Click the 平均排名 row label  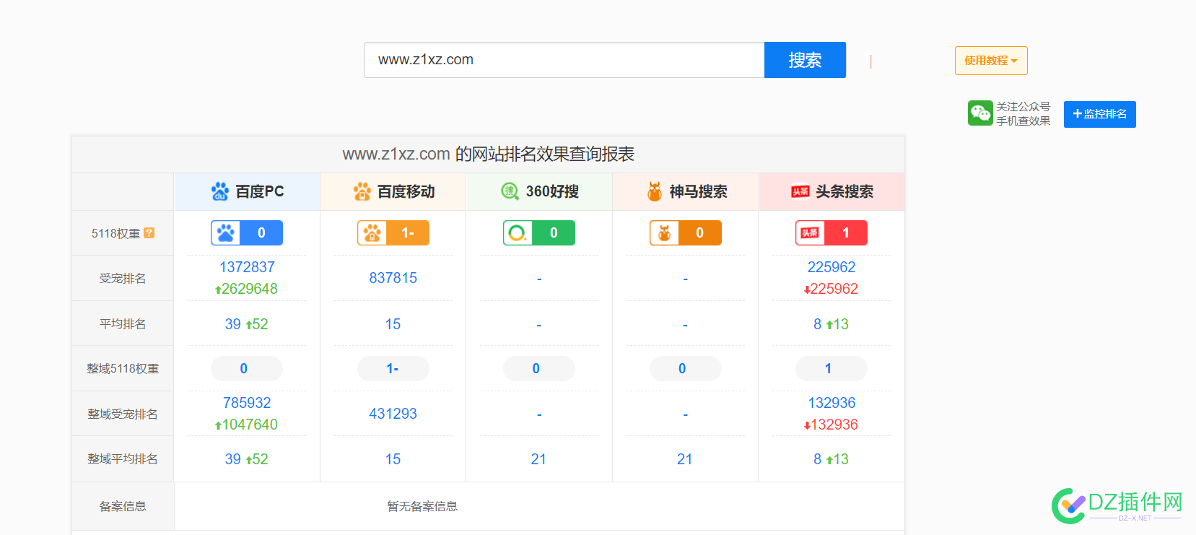(x=123, y=324)
